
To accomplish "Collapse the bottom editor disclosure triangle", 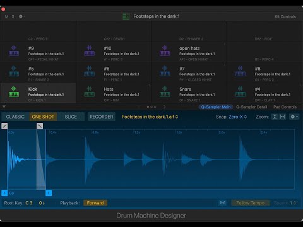I will [4, 107].
